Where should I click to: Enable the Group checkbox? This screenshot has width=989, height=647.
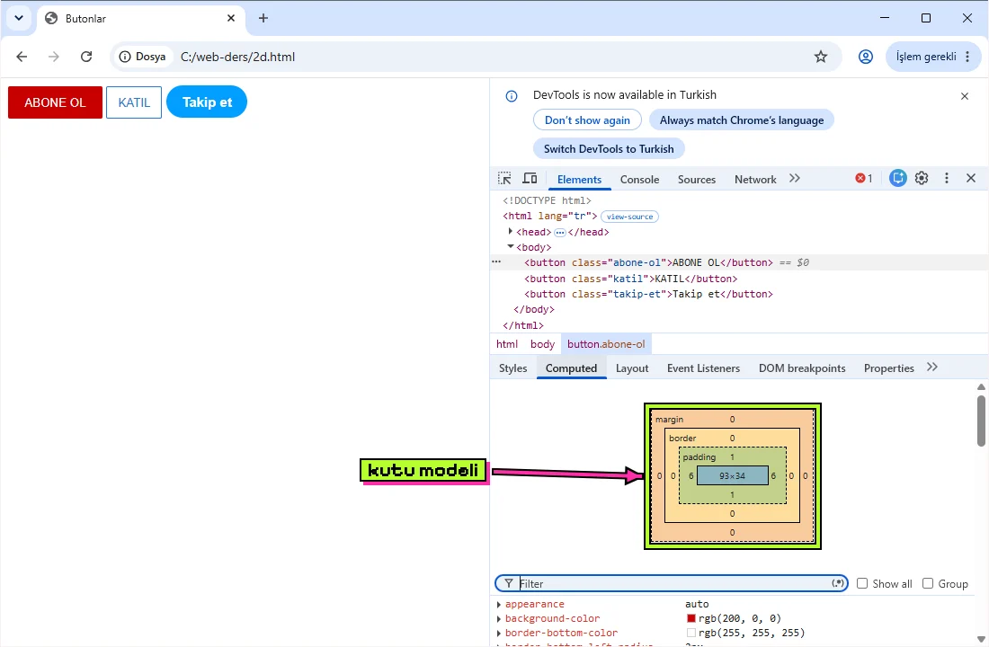coord(928,583)
